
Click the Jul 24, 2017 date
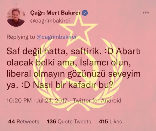pos(52,101)
